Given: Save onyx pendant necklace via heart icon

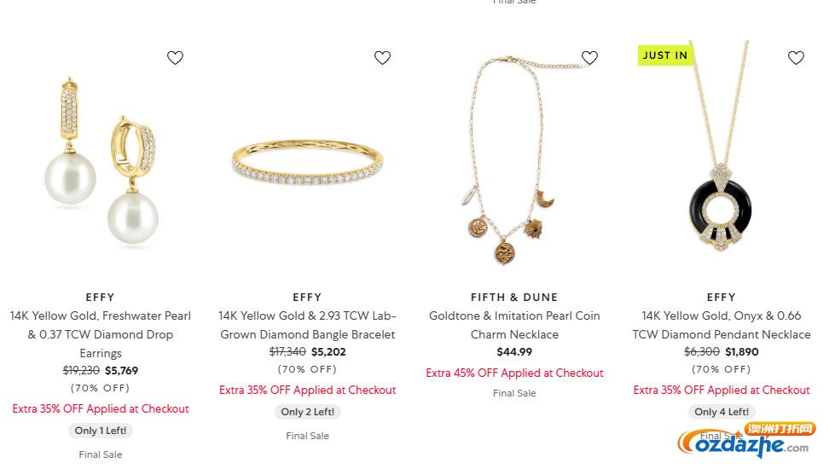Looking at the screenshot, I should click(796, 58).
